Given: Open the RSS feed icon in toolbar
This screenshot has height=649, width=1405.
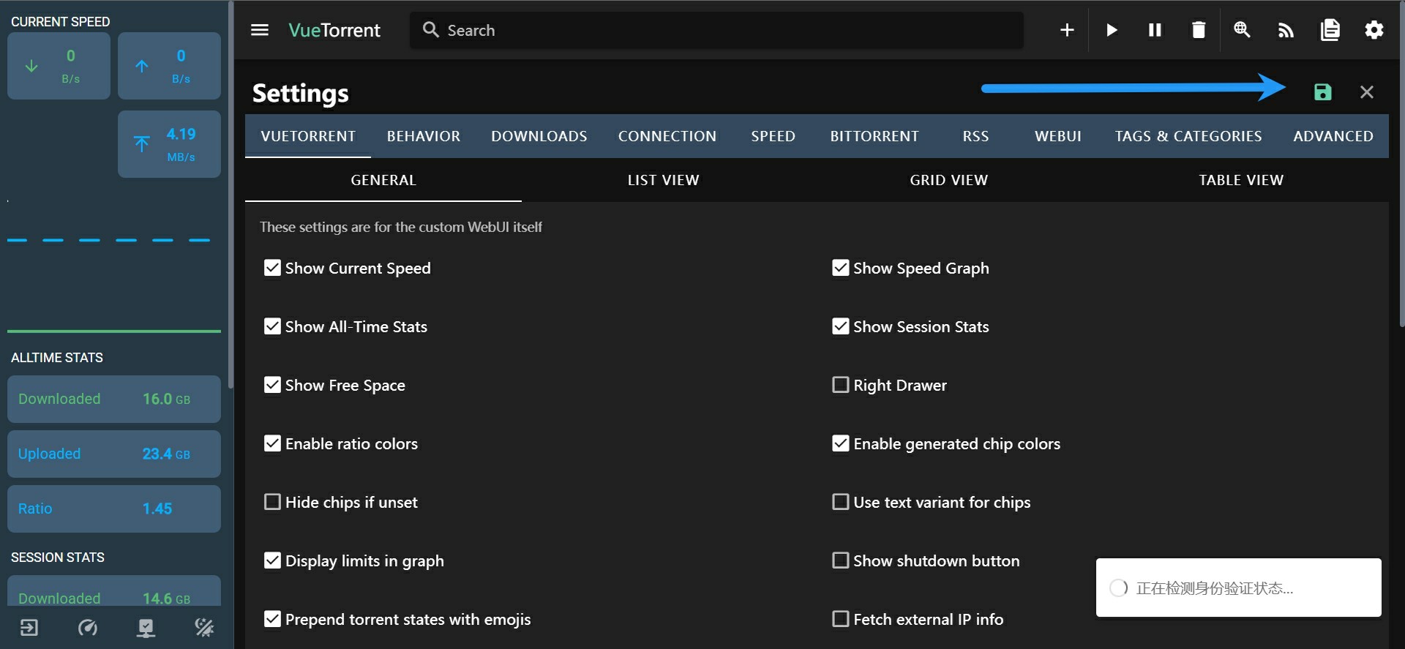Looking at the screenshot, I should [1286, 30].
